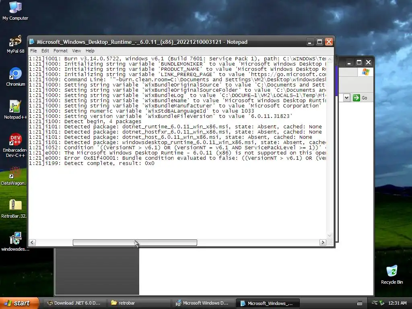Switch to retrobar folder taskbar button

138,303
